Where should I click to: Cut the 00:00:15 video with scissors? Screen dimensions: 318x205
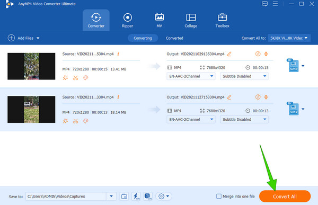75,78
